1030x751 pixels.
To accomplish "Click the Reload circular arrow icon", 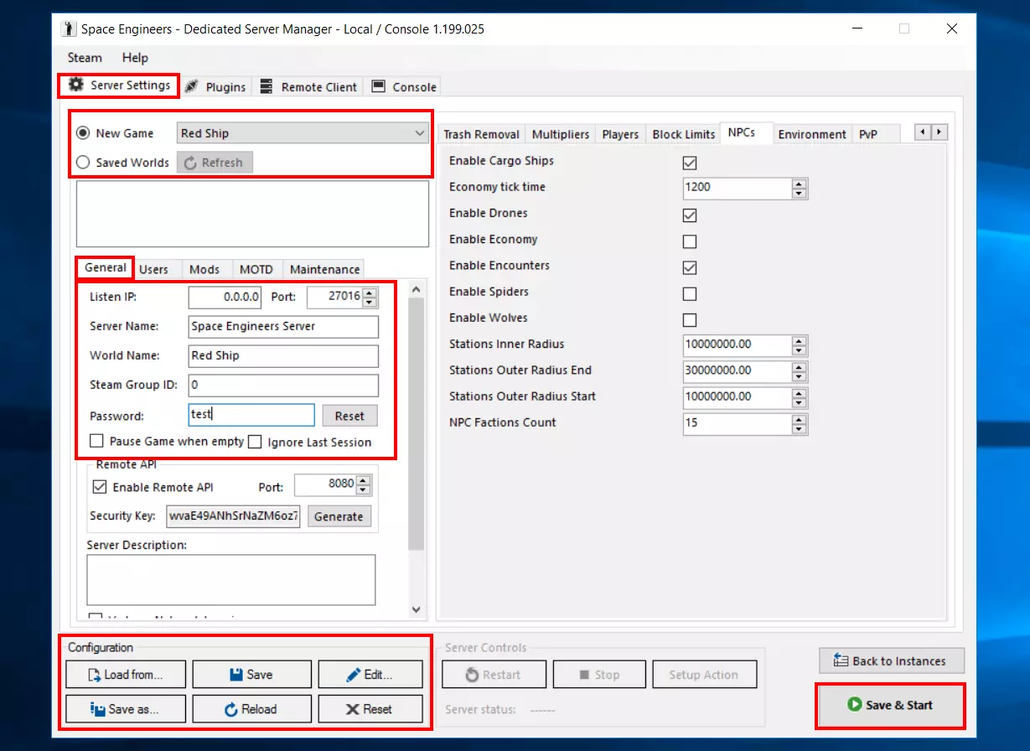I will pos(231,709).
